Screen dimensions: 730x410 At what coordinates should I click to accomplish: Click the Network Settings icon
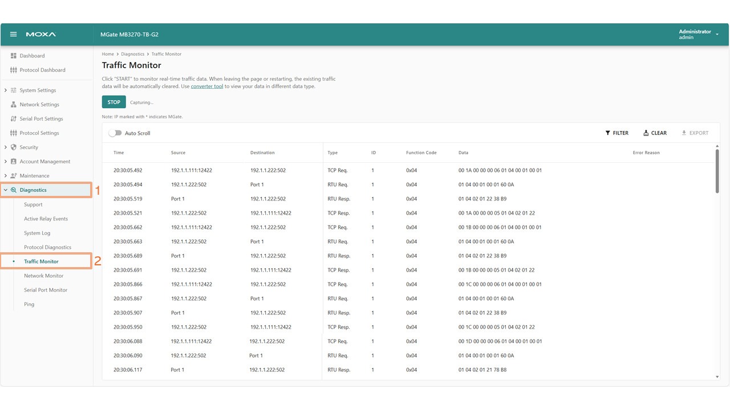14,105
